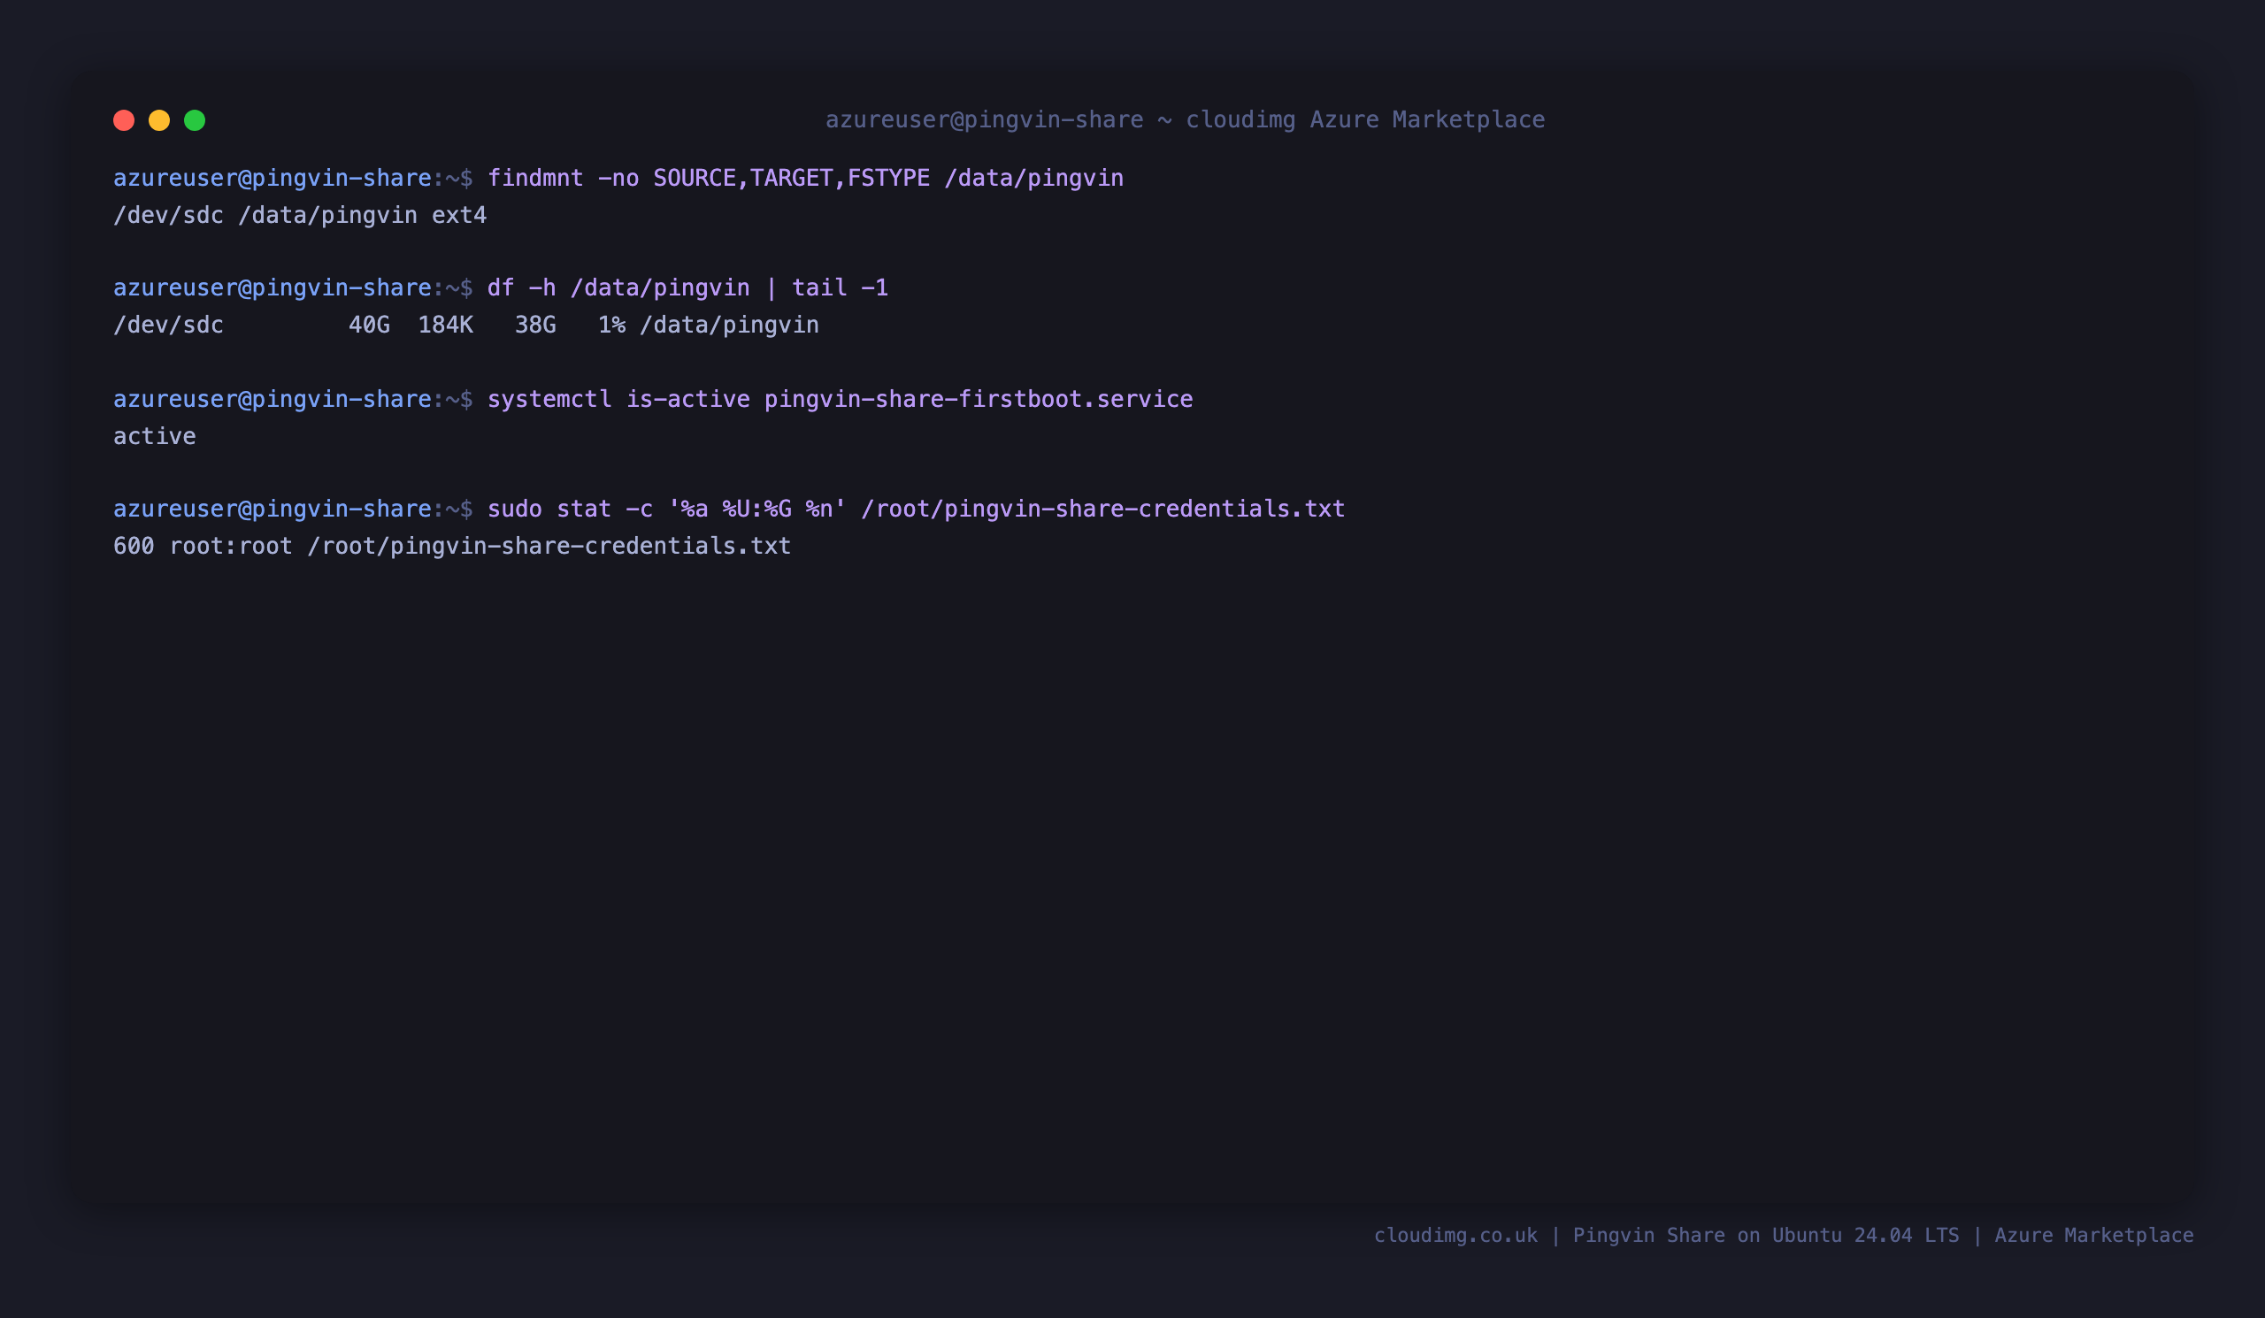Click the 38G available value
This screenshot has width=2265, height=1318.
[x=535, y=326]
